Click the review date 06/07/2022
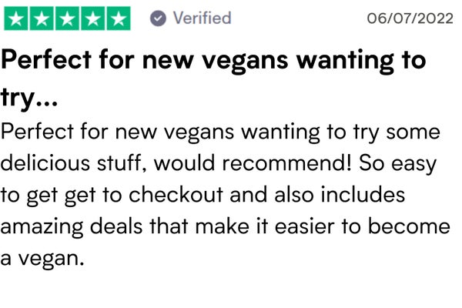The width and height of the screenshot is (462, 308). click(x=410, y=18)
